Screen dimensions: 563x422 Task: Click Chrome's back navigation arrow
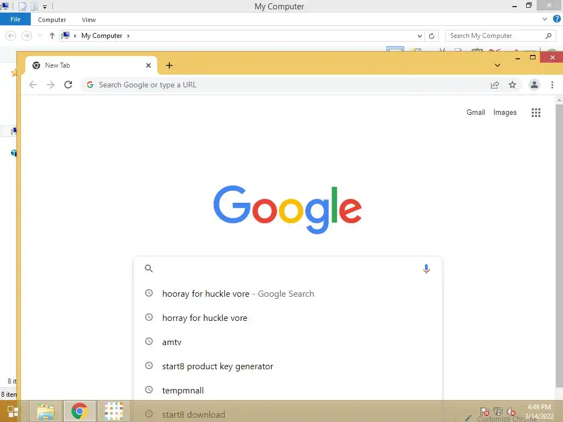pos(33,85)
